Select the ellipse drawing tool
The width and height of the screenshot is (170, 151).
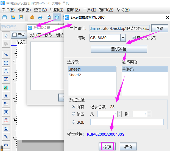click(6, 71)
